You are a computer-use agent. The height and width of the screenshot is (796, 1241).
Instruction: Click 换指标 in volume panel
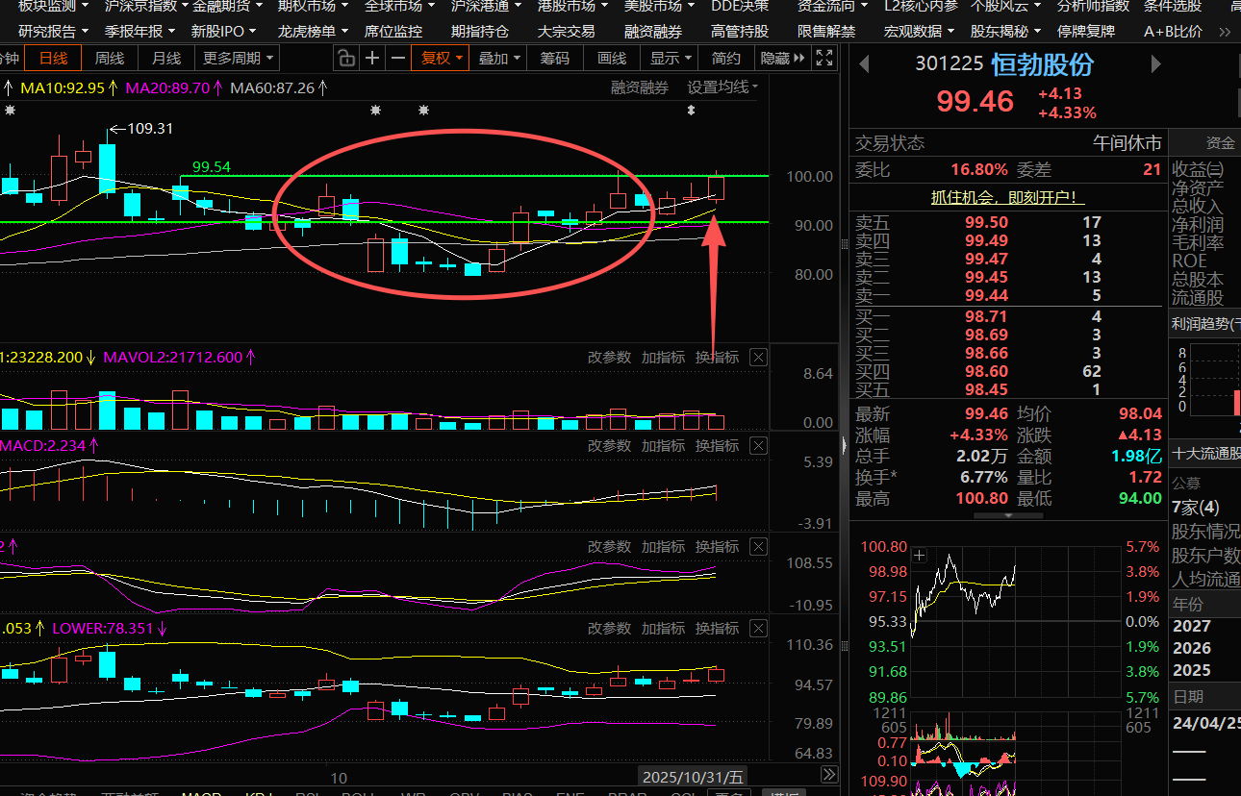(x=718, y=358)
